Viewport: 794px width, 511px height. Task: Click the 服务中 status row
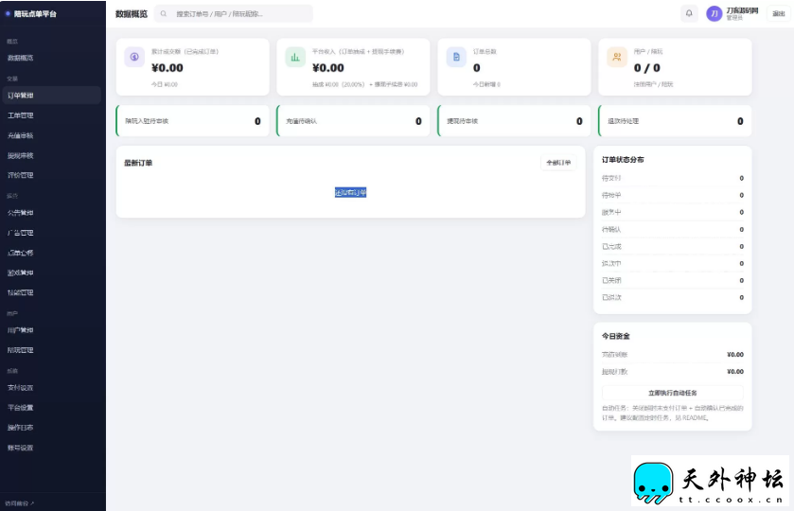point(673,212)
